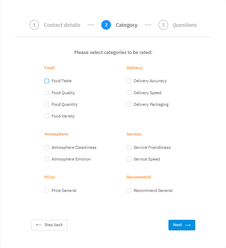Toggle the Delivery Speed checkbox

(x=129, y=93)
